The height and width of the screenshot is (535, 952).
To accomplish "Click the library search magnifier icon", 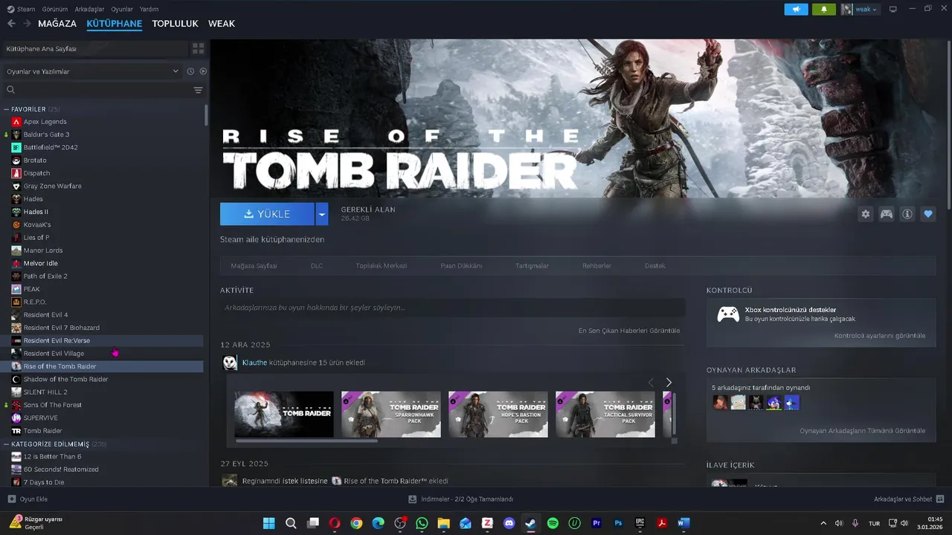I will pos(11,90).
